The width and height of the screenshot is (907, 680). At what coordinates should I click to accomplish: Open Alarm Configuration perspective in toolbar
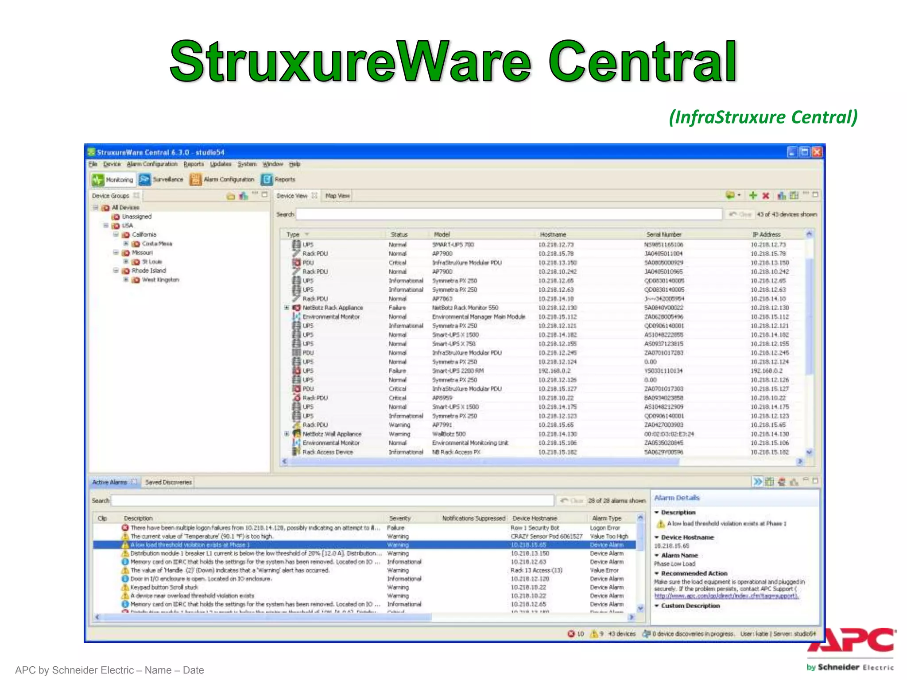(222, 180)
